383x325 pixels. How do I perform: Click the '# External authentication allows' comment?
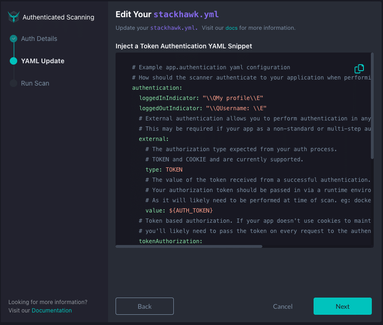255,119
